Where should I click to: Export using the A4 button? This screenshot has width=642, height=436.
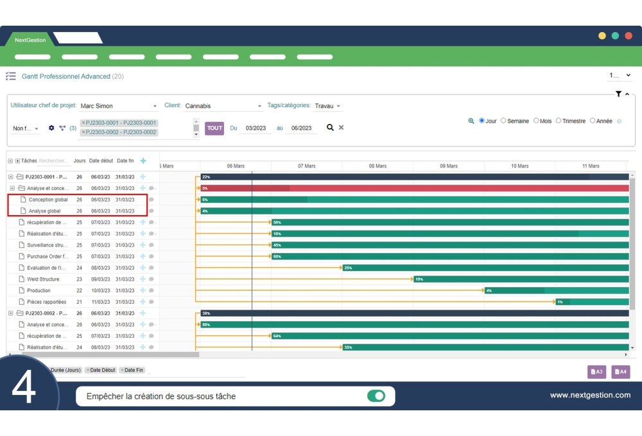[x=620, y=371]
